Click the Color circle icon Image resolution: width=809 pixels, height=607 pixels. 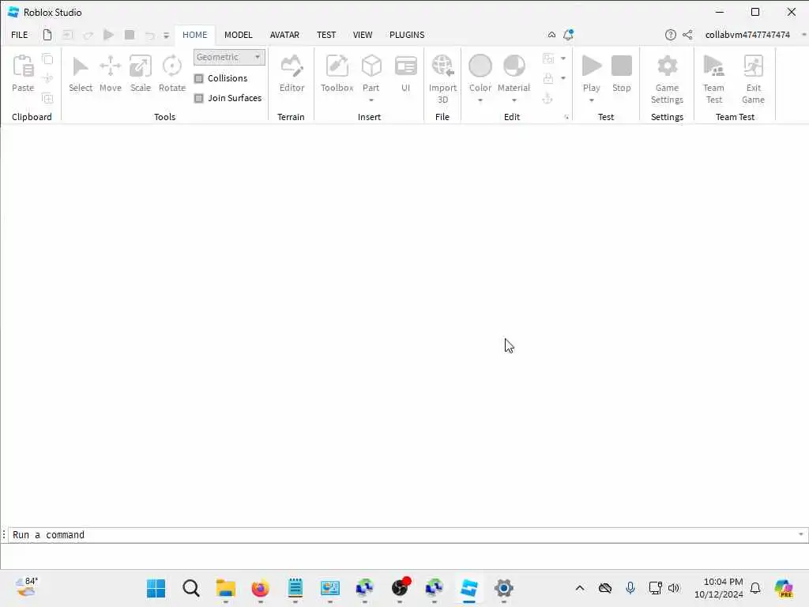coord(480,66)
